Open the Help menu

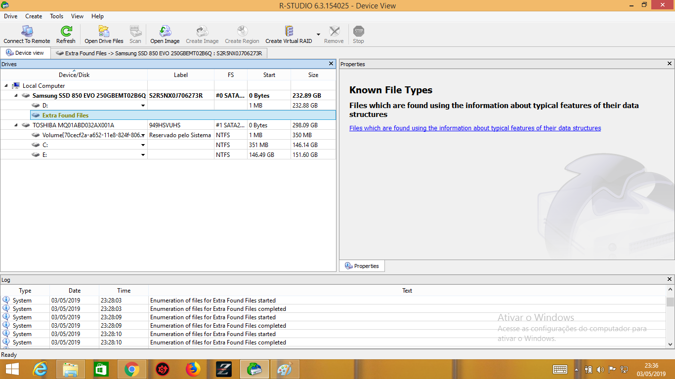[97, 16]
